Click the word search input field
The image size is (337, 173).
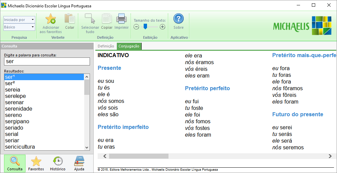coord(47,61)
